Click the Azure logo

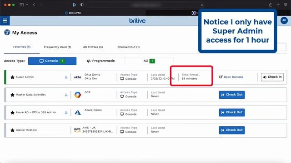[x=78, y=113]
